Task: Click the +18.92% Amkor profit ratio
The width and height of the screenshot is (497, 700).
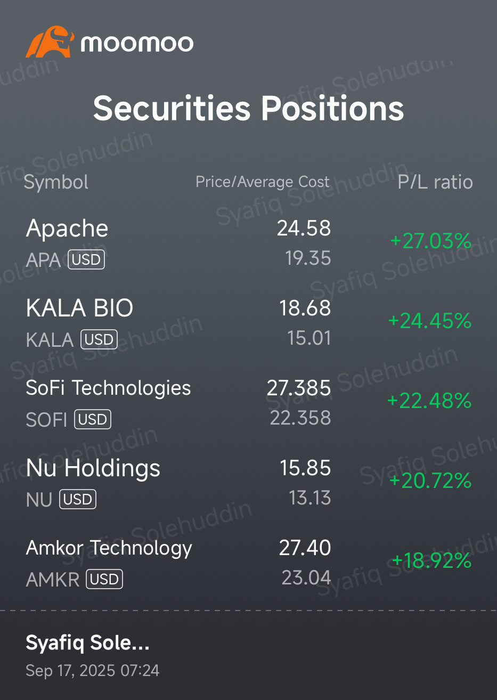Action: click(x=431, y=560)
